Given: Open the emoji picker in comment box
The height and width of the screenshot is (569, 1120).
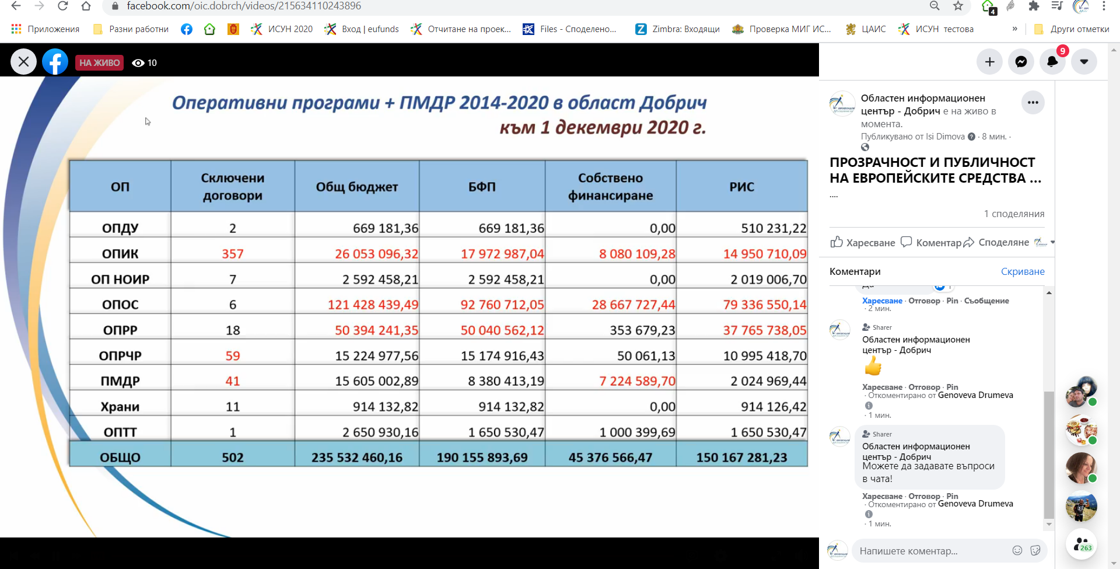Looking at the screenshot, I should [1017, 550].
